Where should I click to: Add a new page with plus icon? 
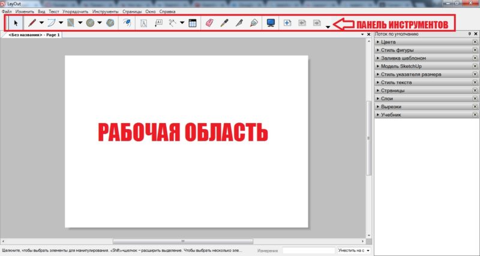click(287, 23)
